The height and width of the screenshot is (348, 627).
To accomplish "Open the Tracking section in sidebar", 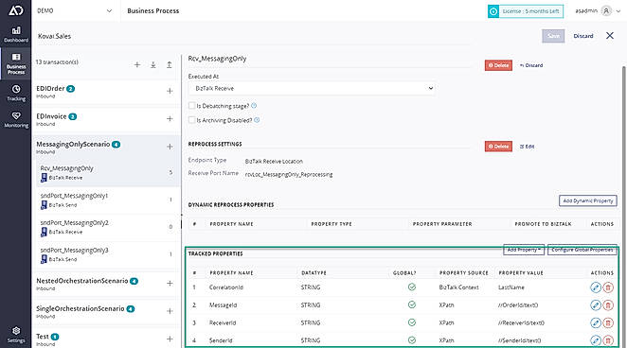I will pos(16,93).
